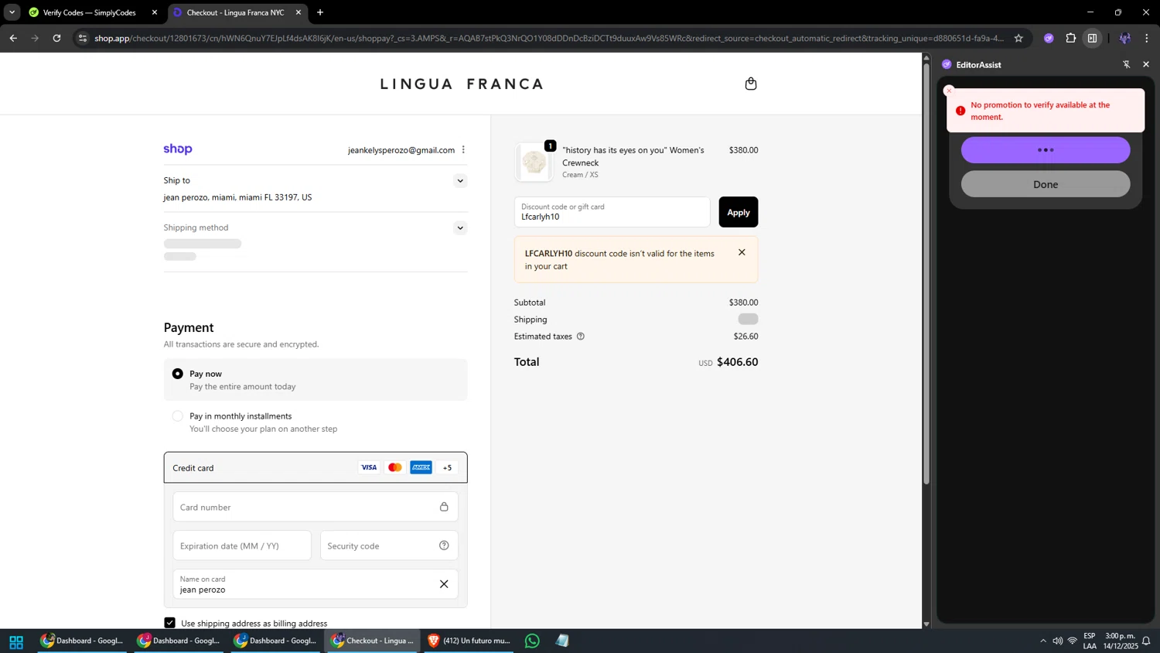Reload the checkout page
1160x653 pixels.
pos(56,38)
